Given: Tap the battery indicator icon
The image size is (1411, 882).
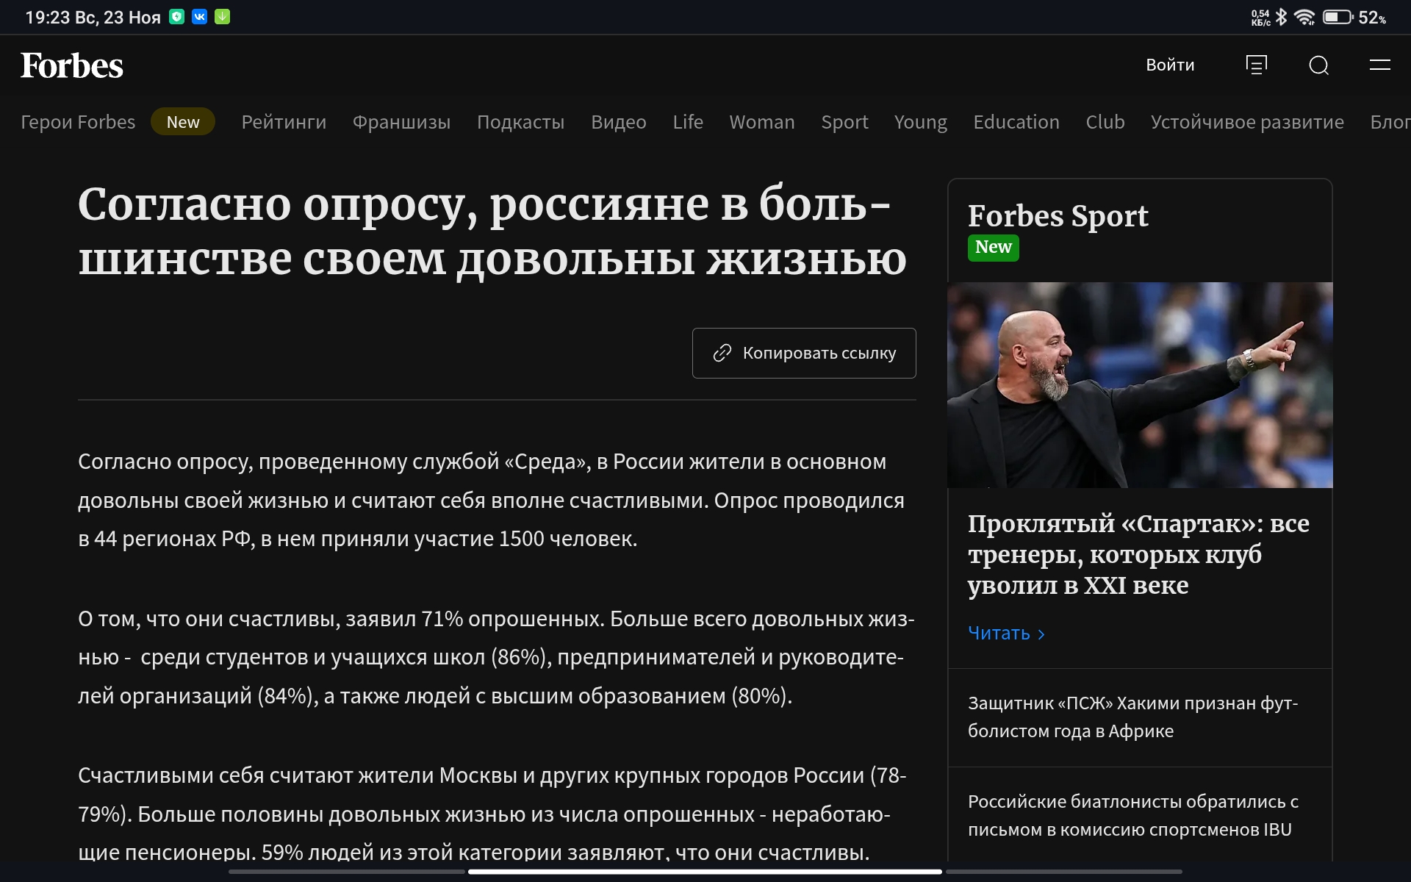Looking at the screenshot, I should [x=1338, y=17].
